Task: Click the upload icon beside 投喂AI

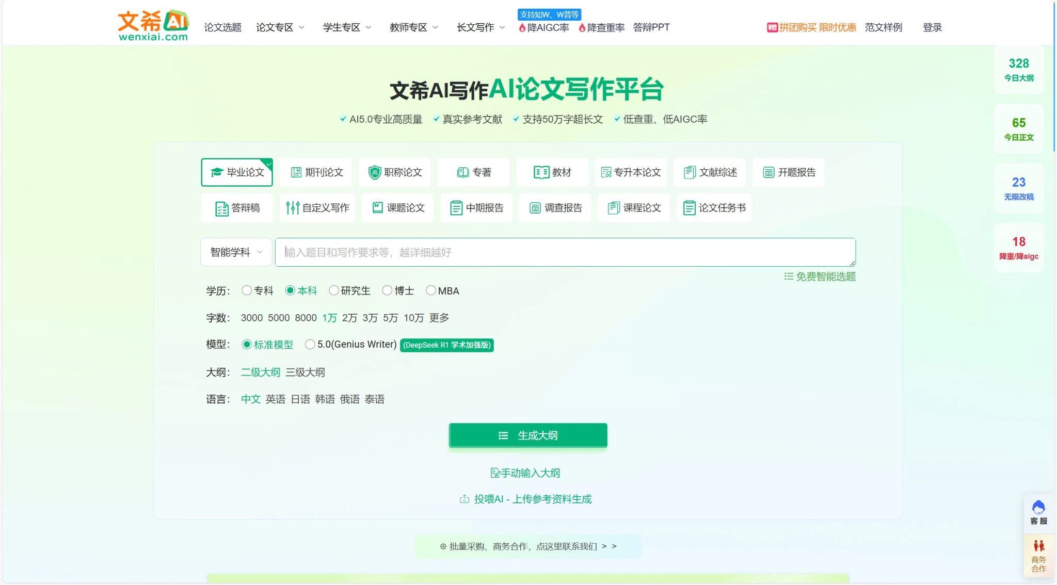Action: (x=465, y=499)
